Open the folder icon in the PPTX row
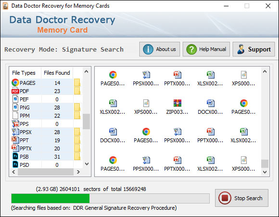Image resolution: width=279 pixels, height=217 pixels. pos(77,149)
